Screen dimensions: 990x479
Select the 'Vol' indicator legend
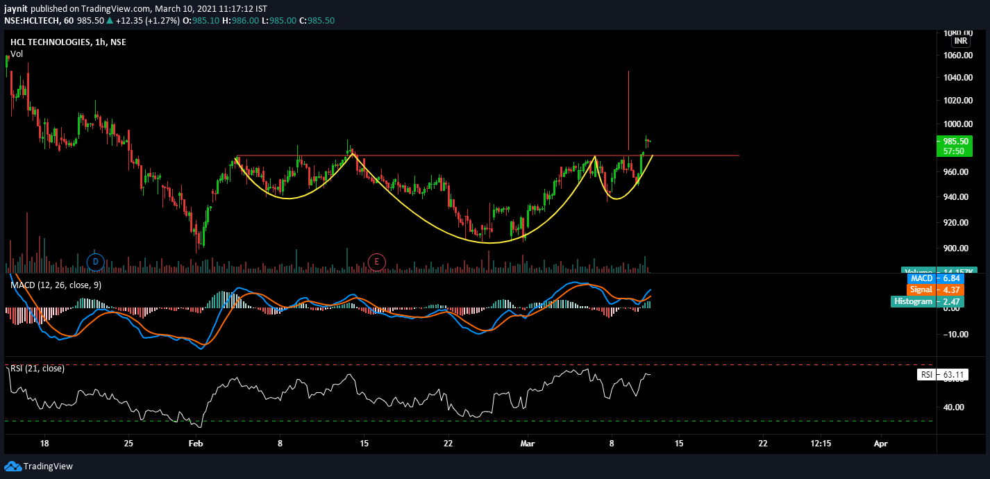point(17,53)
